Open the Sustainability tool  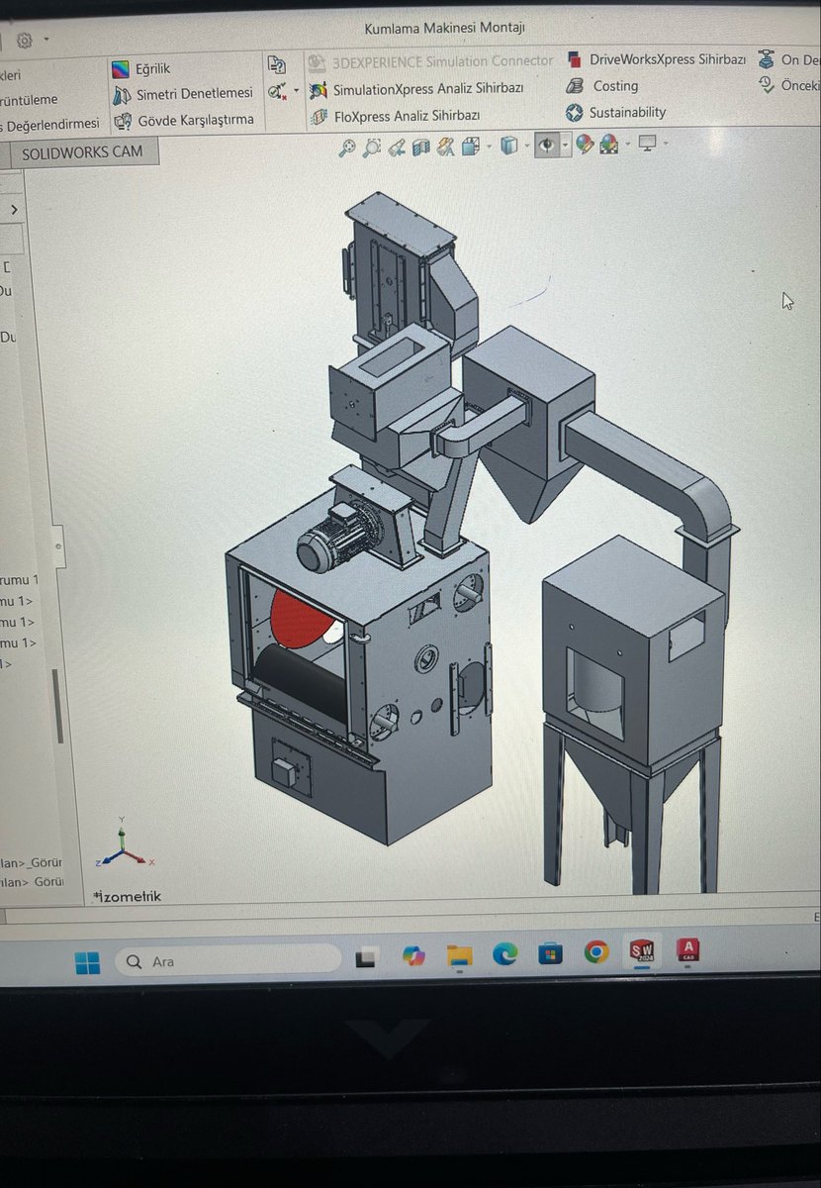[615, 113]
